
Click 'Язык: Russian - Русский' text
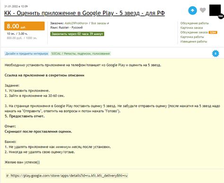coord(67,28)
